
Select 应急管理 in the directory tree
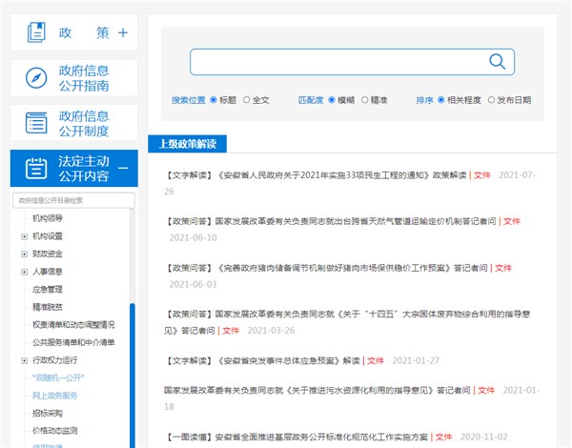click(48, 290)
